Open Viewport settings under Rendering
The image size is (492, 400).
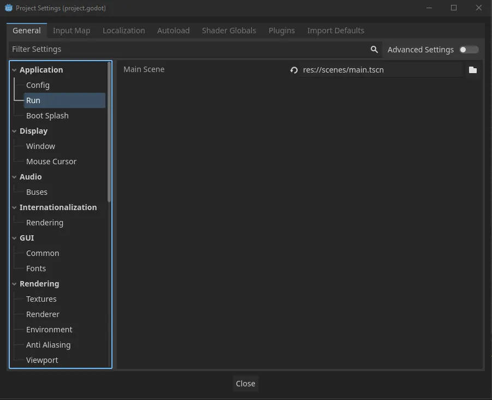(x=42, y=360)
